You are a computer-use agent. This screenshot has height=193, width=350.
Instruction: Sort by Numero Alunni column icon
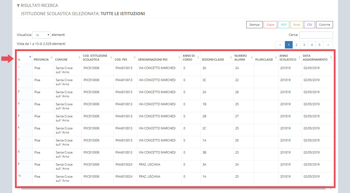click(x=252, y=58)
